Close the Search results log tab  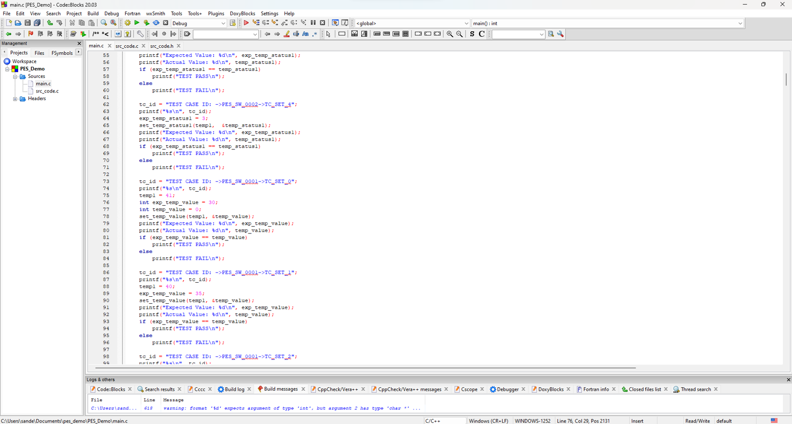(179, 389)
